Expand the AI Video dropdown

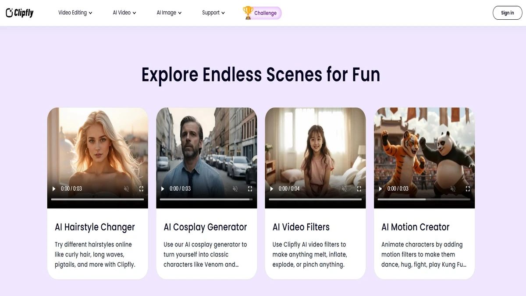pyautogui.click(x=124, y=13)
